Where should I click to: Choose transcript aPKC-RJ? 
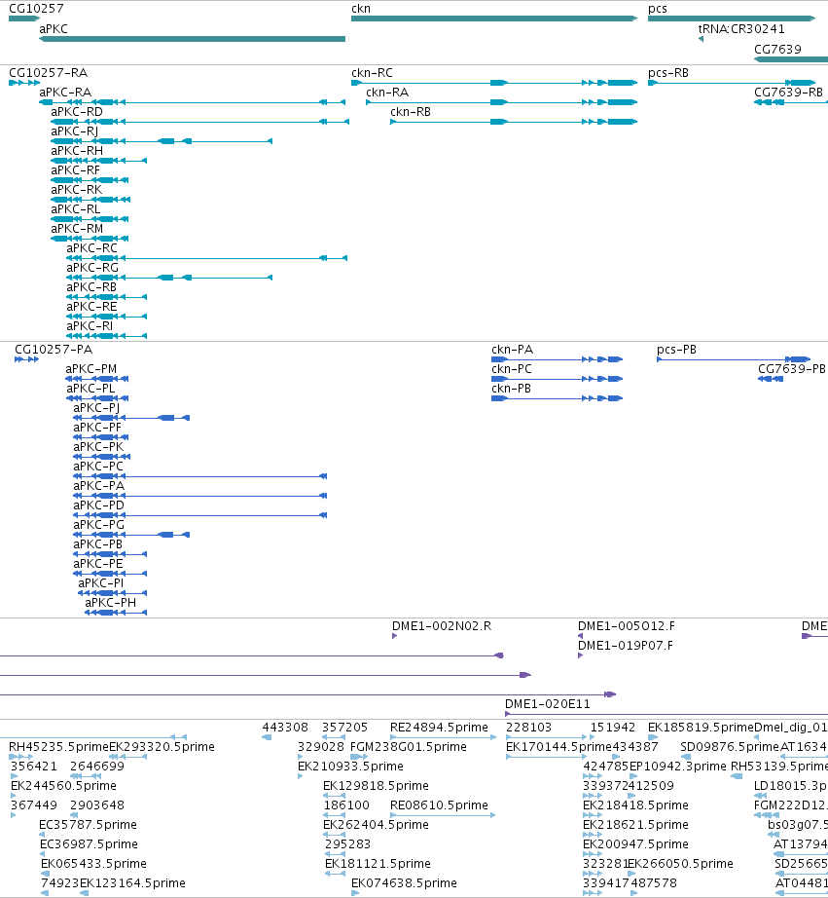74,131
